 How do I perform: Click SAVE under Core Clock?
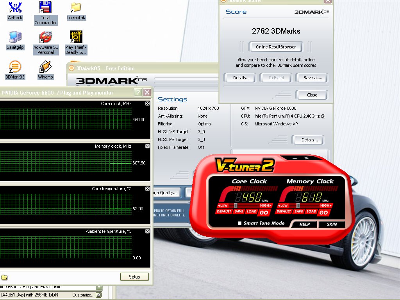239,211
